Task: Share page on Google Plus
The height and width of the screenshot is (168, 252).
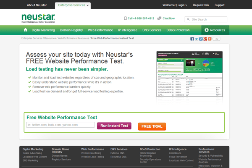Action: click(205, 39)
